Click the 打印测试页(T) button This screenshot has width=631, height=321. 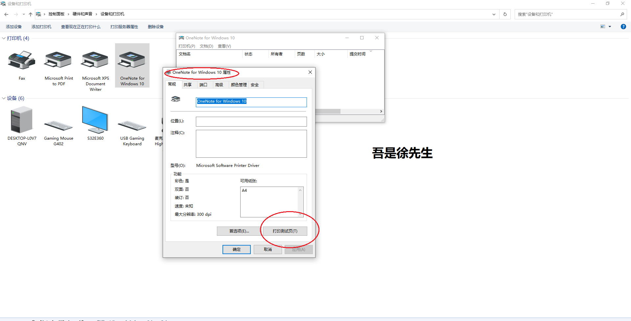point(285,231)
